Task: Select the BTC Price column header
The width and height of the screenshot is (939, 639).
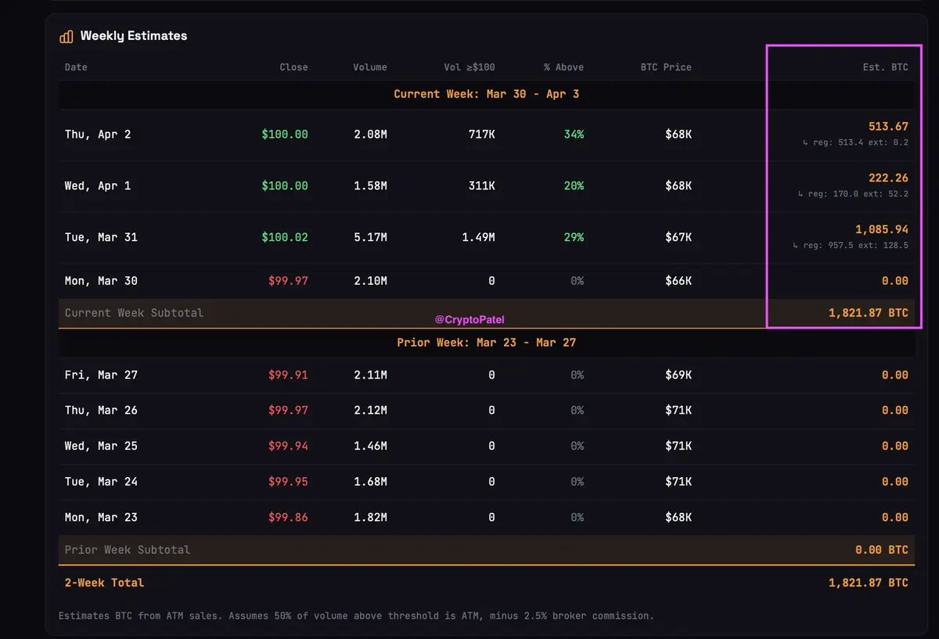Action: pos(666,67)
